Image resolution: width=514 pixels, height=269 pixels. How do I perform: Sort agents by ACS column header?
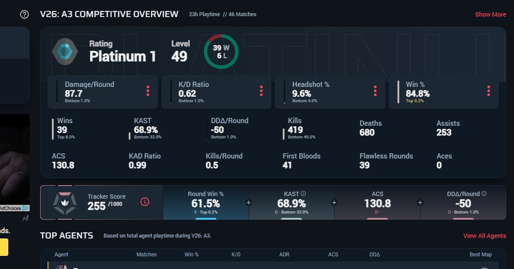tap(333, 255)
